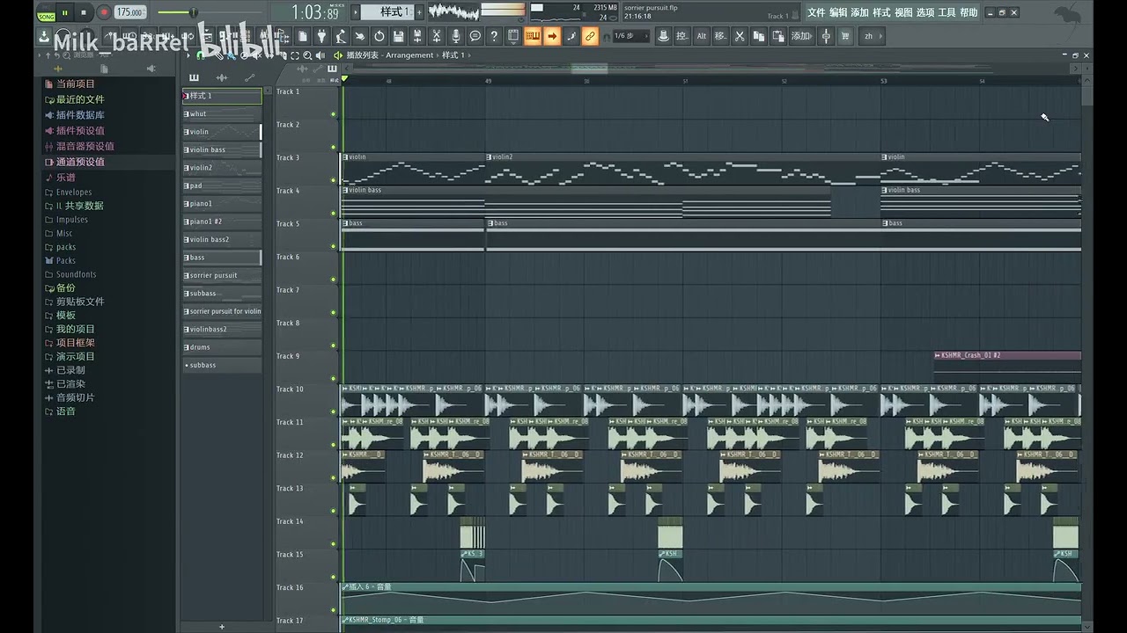Screen dimensions: 1127x633
Task: Mute Track 10 with its green dot
Action: click(x=334, y=411)
